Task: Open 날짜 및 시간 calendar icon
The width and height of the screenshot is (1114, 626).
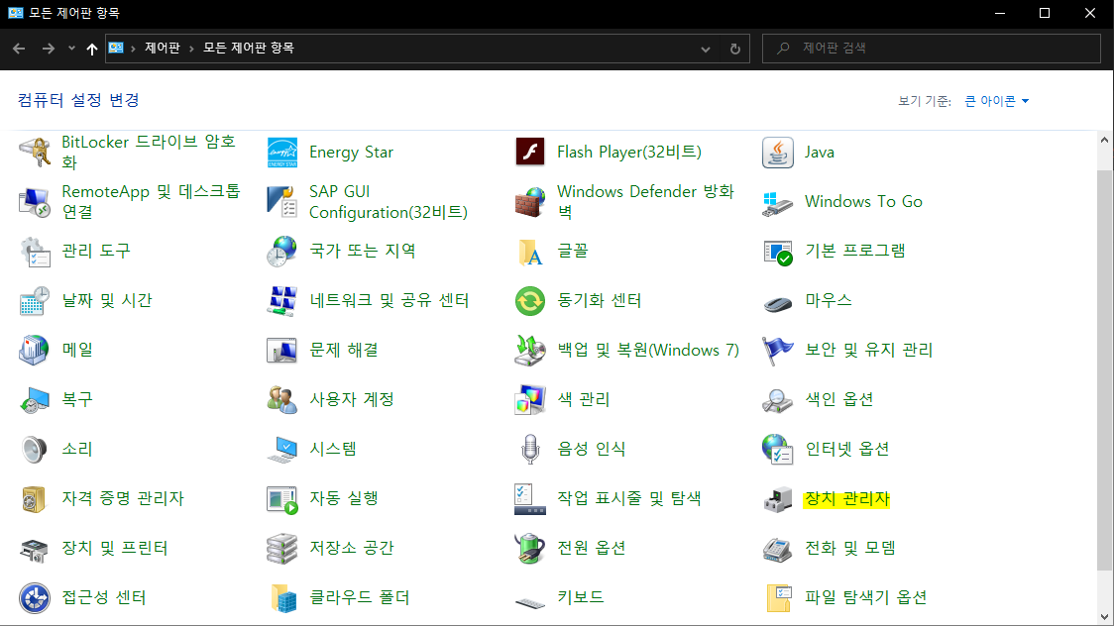Action: pyautogui.click(x=34, y=301)
